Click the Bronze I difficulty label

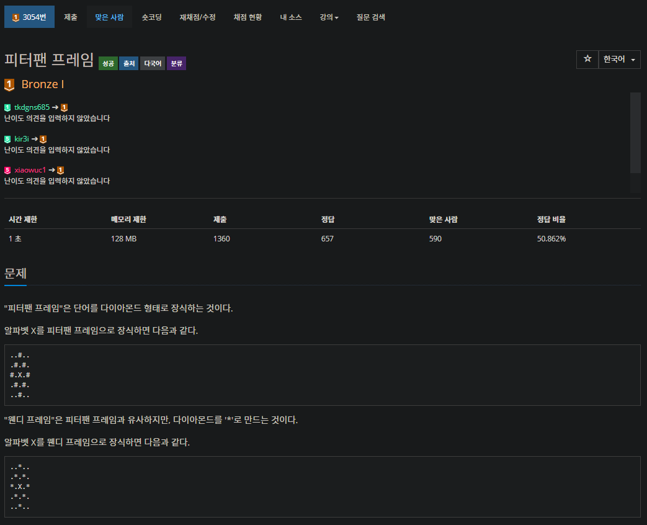coord(43,84)
